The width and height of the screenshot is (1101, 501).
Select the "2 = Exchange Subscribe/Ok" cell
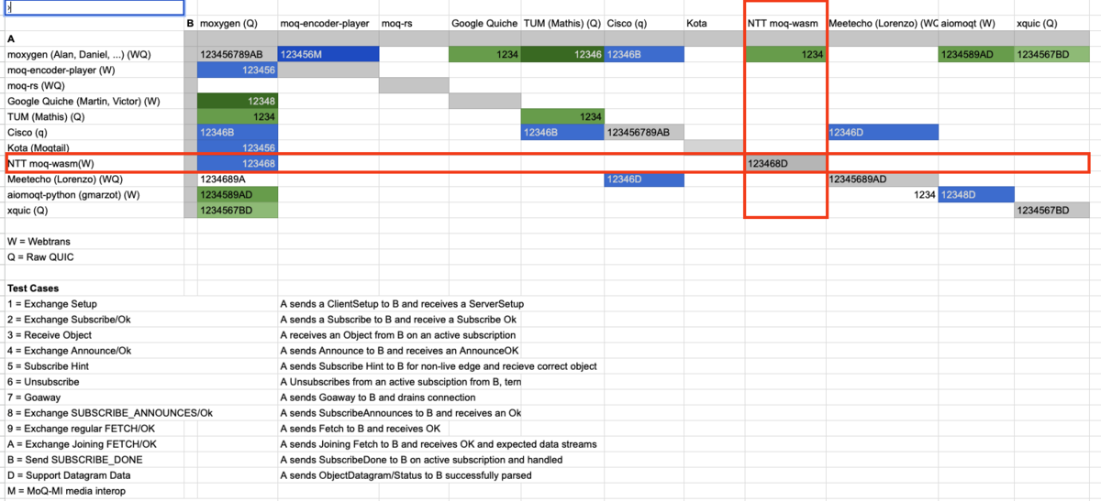pos(94,320)
